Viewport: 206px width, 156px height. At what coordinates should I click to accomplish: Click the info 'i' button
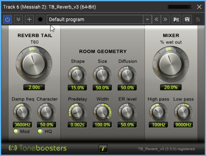103,149
